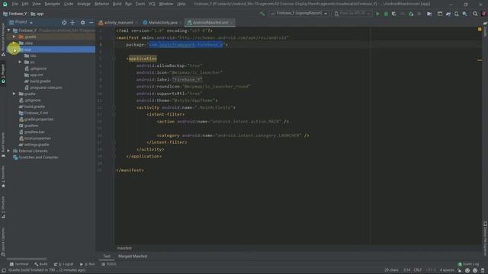The image size is (488, 274).
Task: Click Run with Coverage icon in toolbar
Action: click(393, 14)
